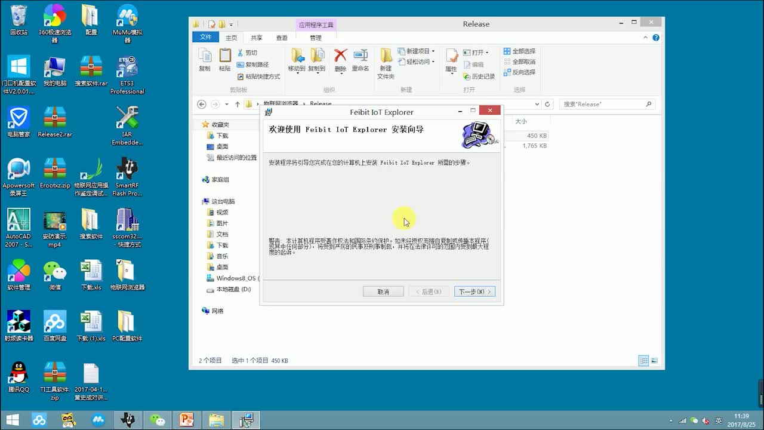Click Paste shortcut (粘贴快捷方式)
Viewport: 764px width, 430px height.
click(258, 76)
